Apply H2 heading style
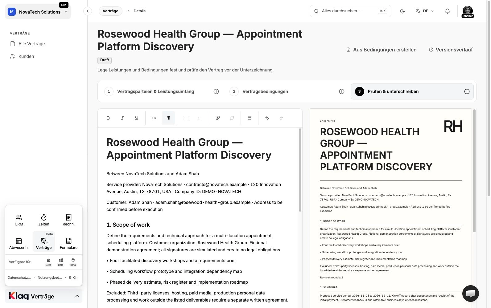Viewport: 491px width, 308px height. tap(154, 118)
